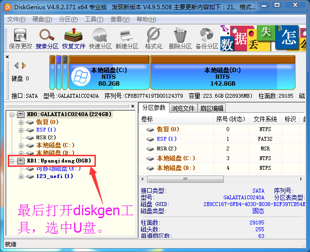Open the 查看(V) menu
310x252 pixels.
click(x=120, y=19)
